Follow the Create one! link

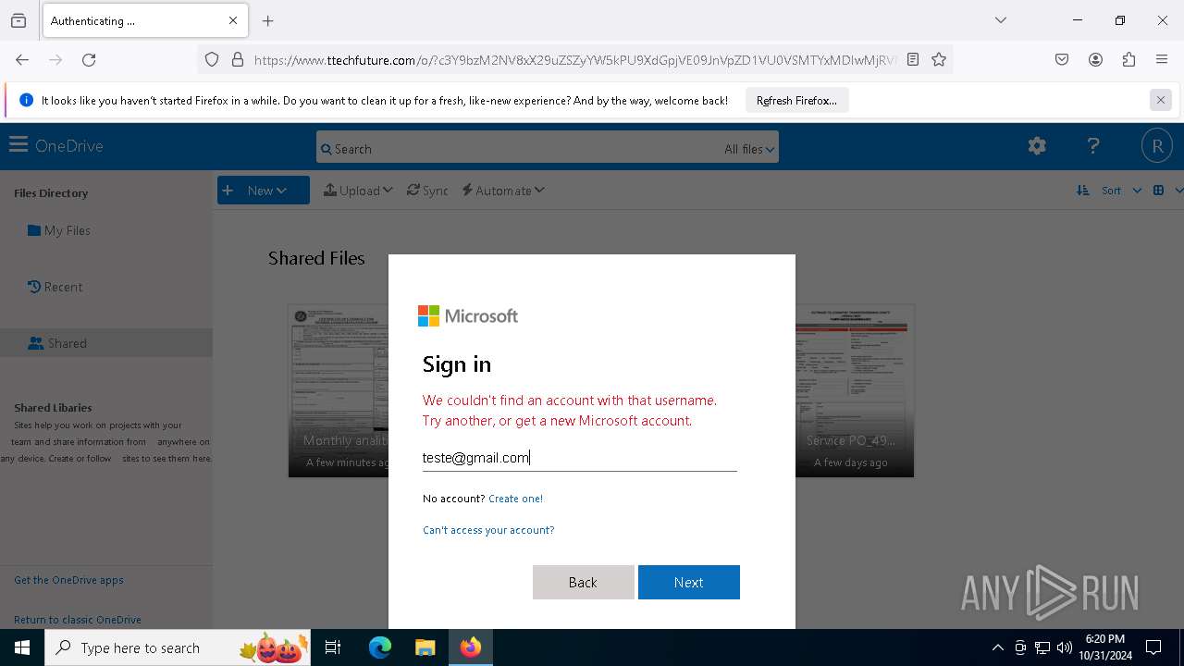click(515, 499)
